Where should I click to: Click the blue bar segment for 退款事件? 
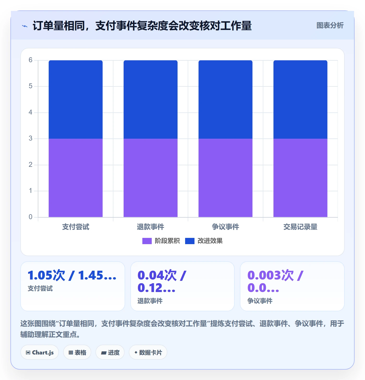click(150, 99)
